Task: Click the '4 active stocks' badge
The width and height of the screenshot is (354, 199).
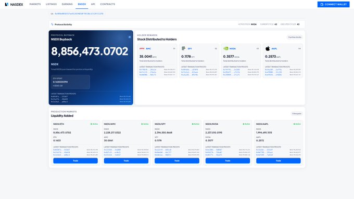Action: (x=295, y=37)
